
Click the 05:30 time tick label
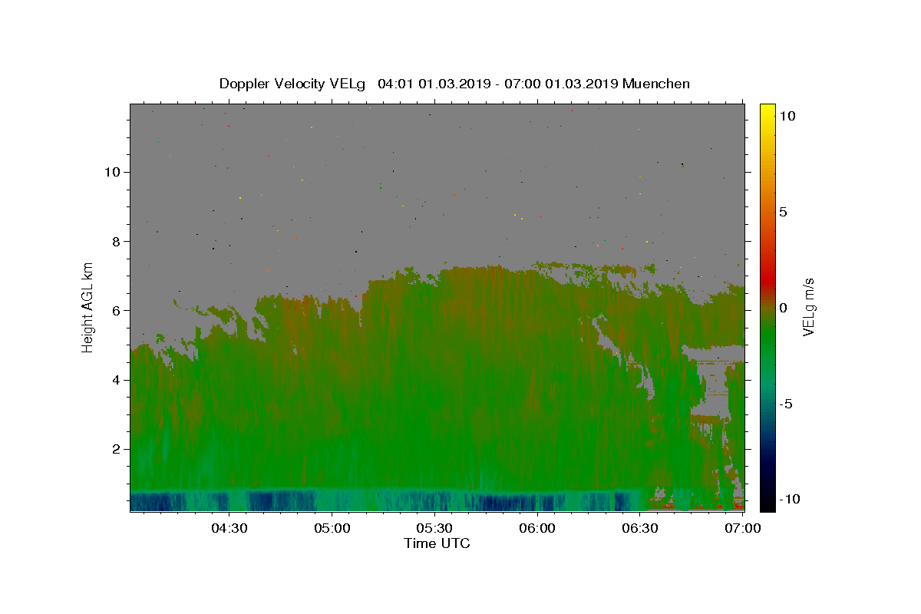point(434,528)
